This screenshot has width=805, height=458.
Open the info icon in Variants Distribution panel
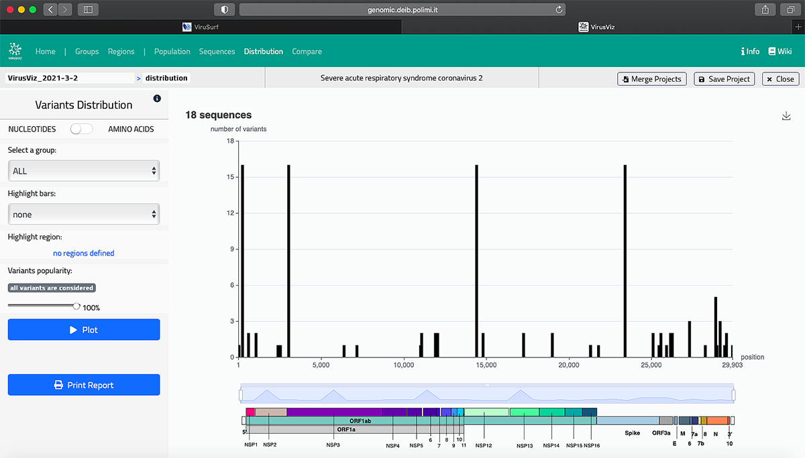[x=157, y=99]
